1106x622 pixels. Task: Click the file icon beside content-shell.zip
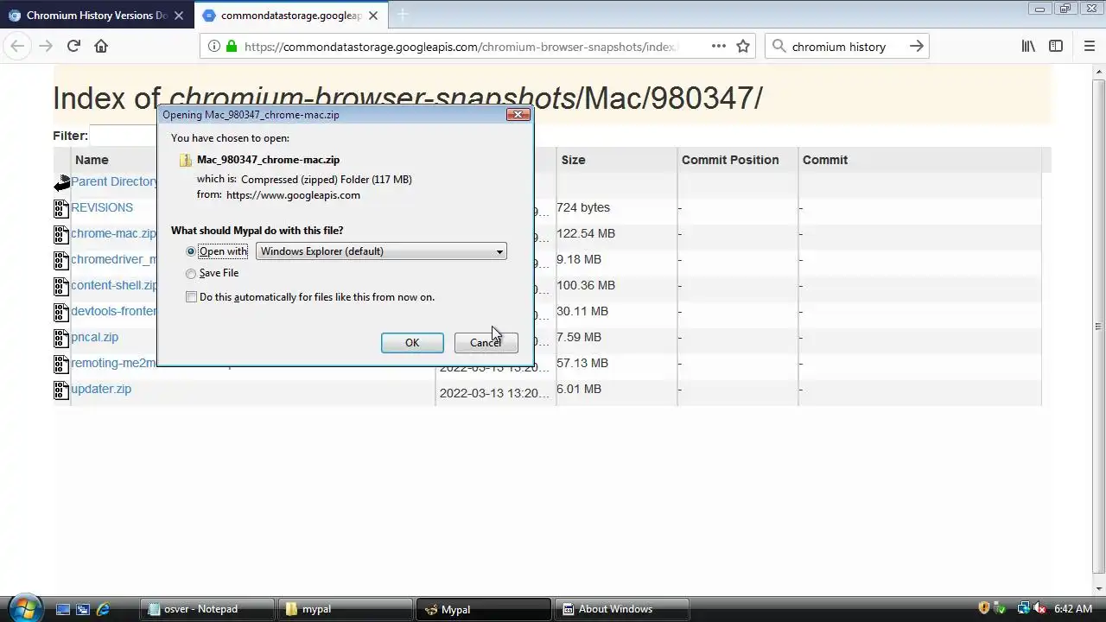point(61,286)
